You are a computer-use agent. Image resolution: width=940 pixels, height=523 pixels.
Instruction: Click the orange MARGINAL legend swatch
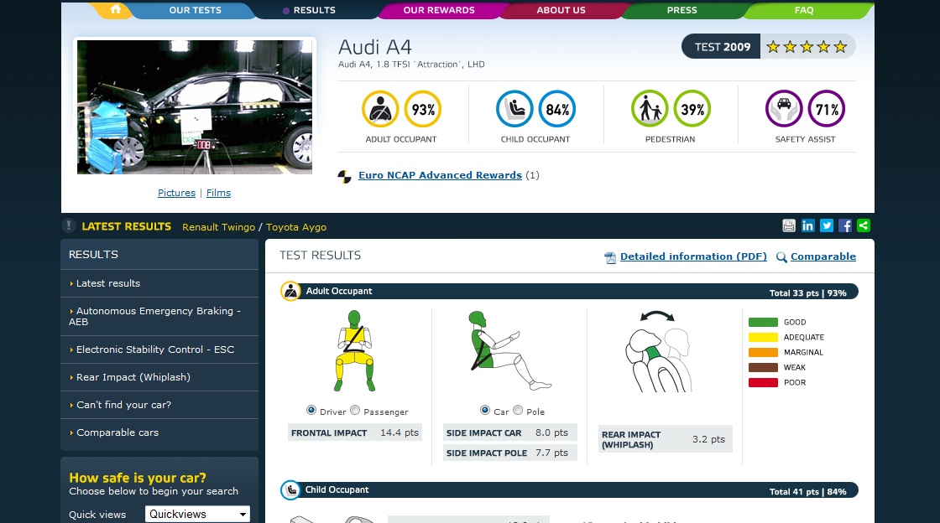[763, 353]
